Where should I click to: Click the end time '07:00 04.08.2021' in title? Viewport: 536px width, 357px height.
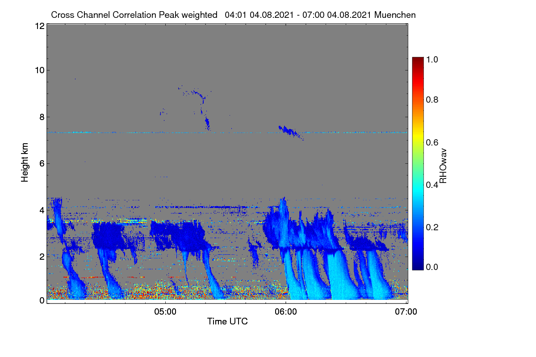click(x=338, y=15)
